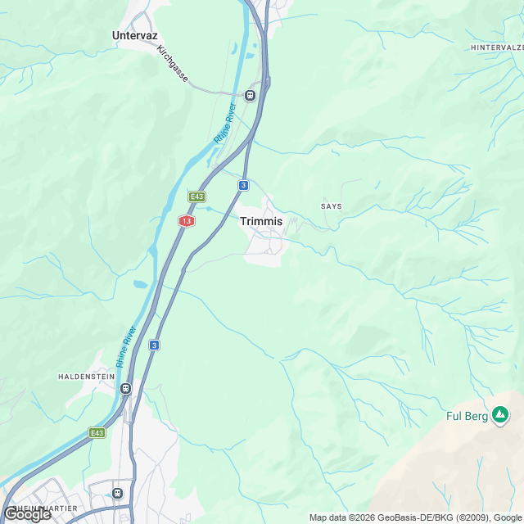Click the blue route 3 shield above Trimmis
524x524 pixels.
click(244, 185)
